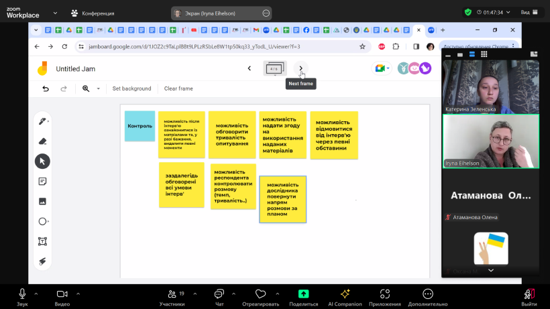Expand audio options arrow next to Звук
Image resolution: width=550 pixels, height=309 pixels.
point(36,294)
